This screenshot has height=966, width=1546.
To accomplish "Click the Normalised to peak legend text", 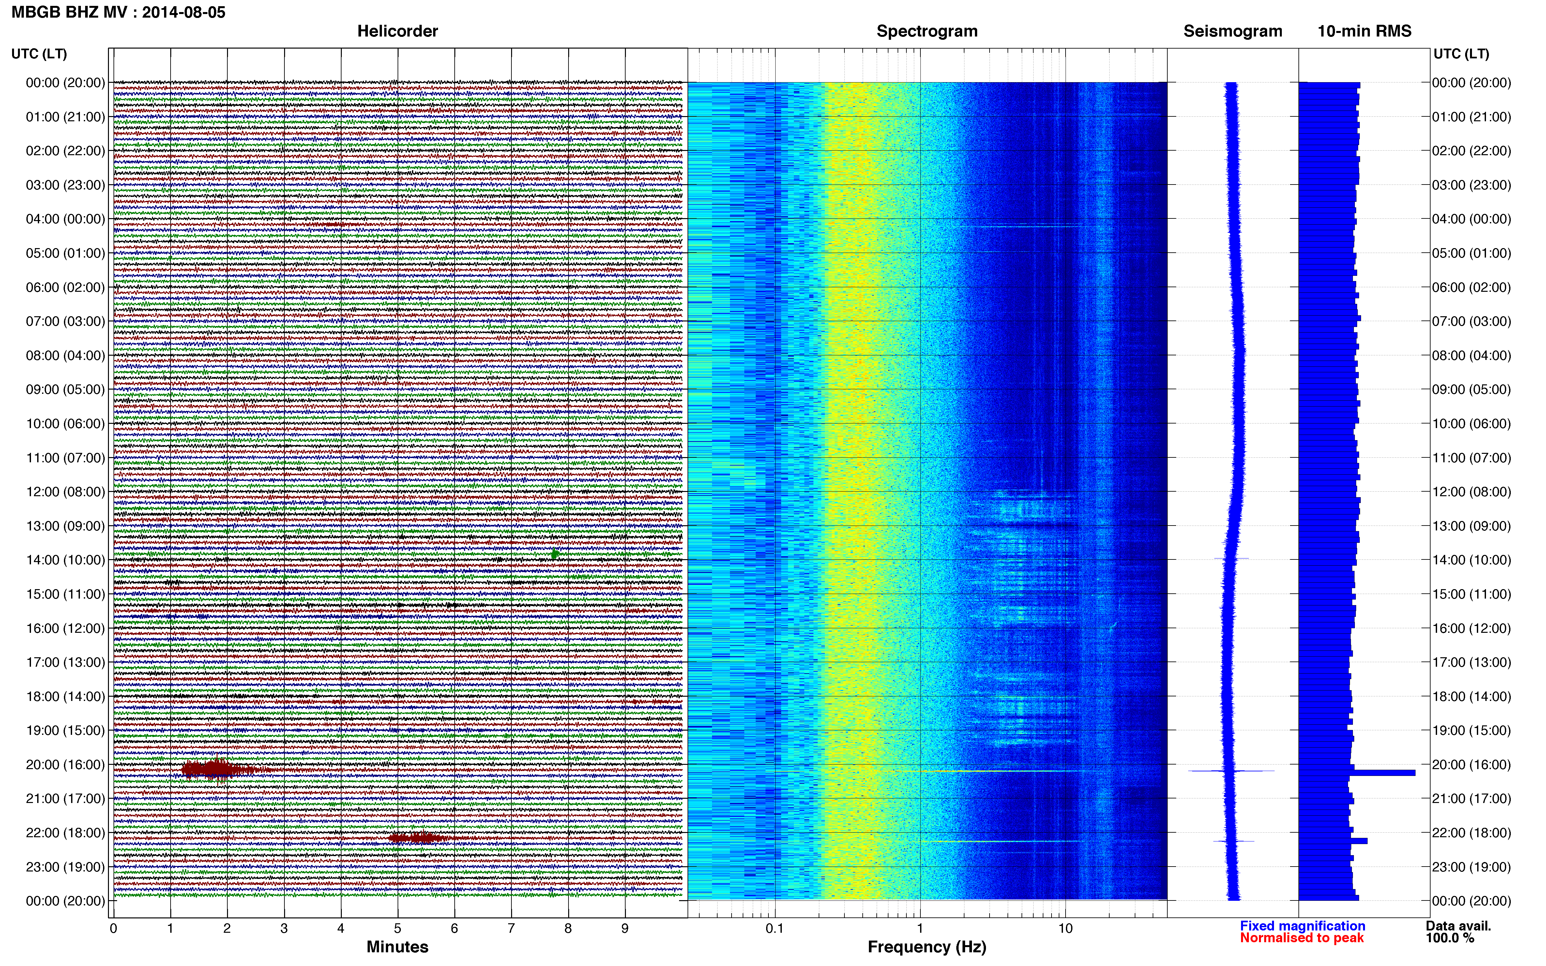I will (x=1302, y=938).
